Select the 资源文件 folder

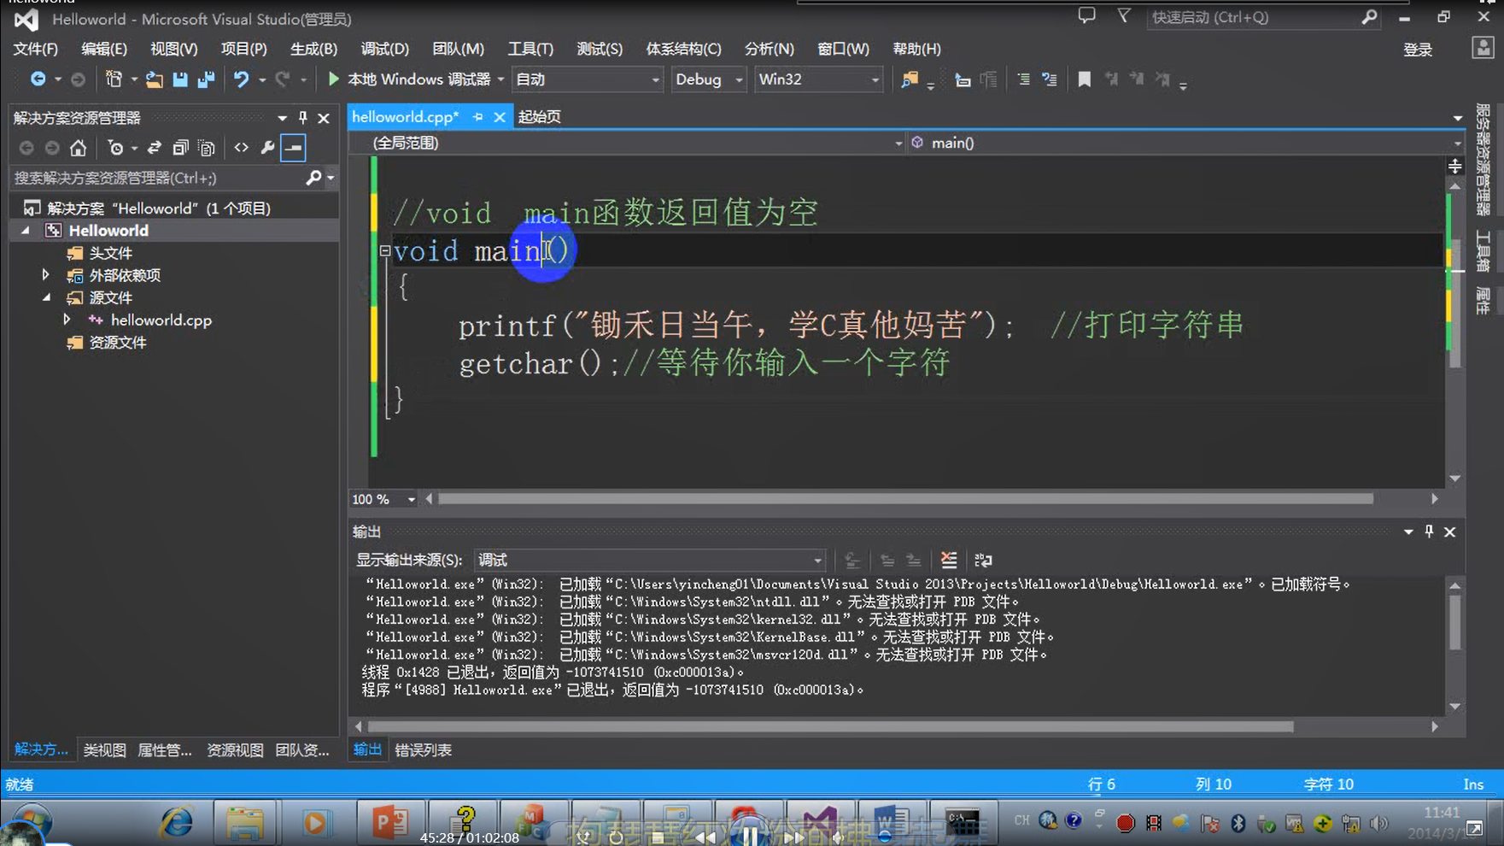[x=118, y=342]
